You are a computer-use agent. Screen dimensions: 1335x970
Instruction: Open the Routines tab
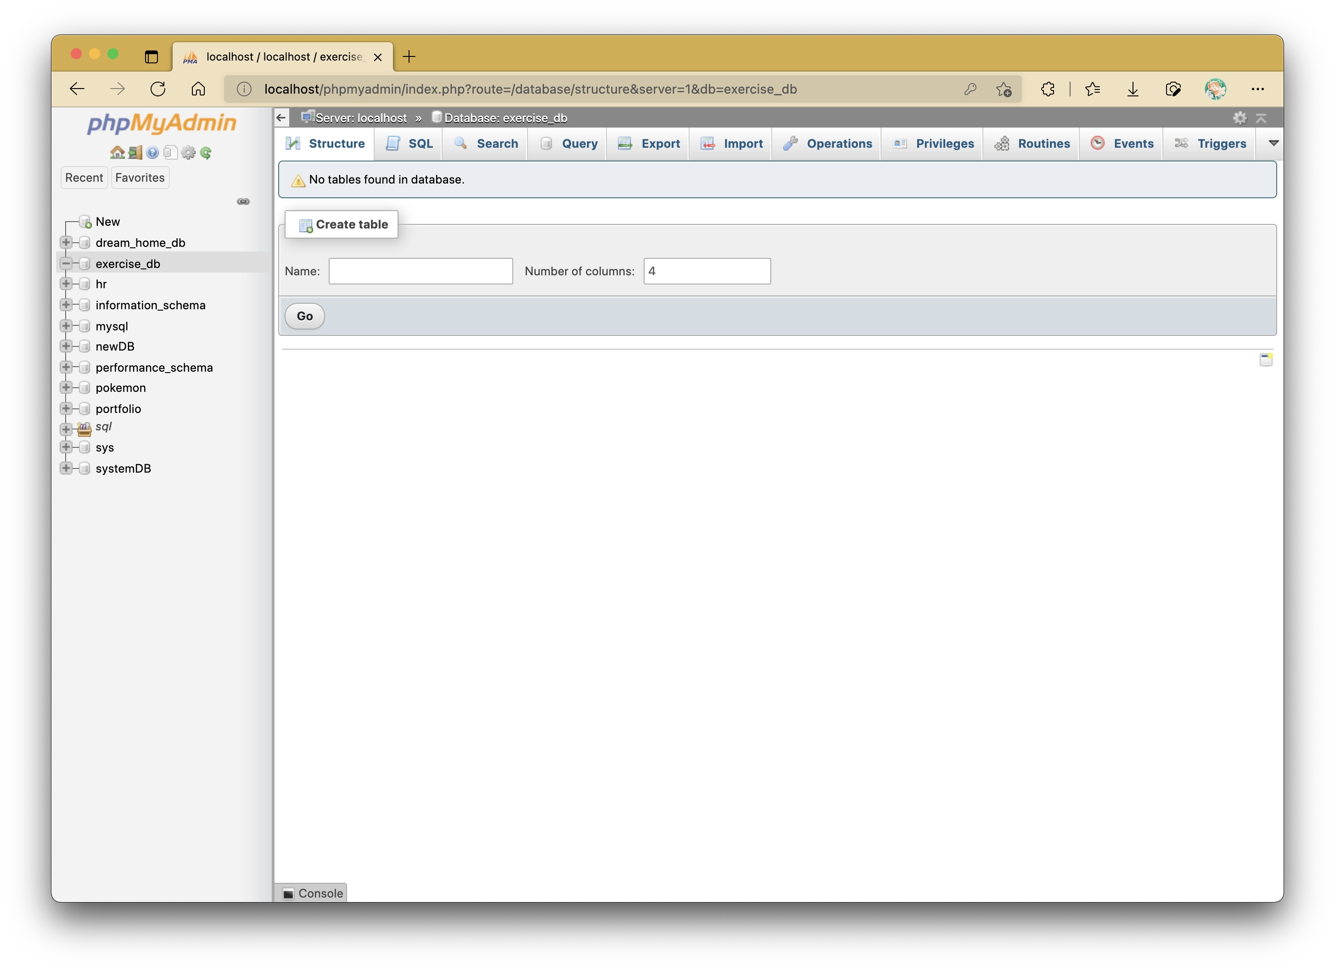coord(1031,144)
